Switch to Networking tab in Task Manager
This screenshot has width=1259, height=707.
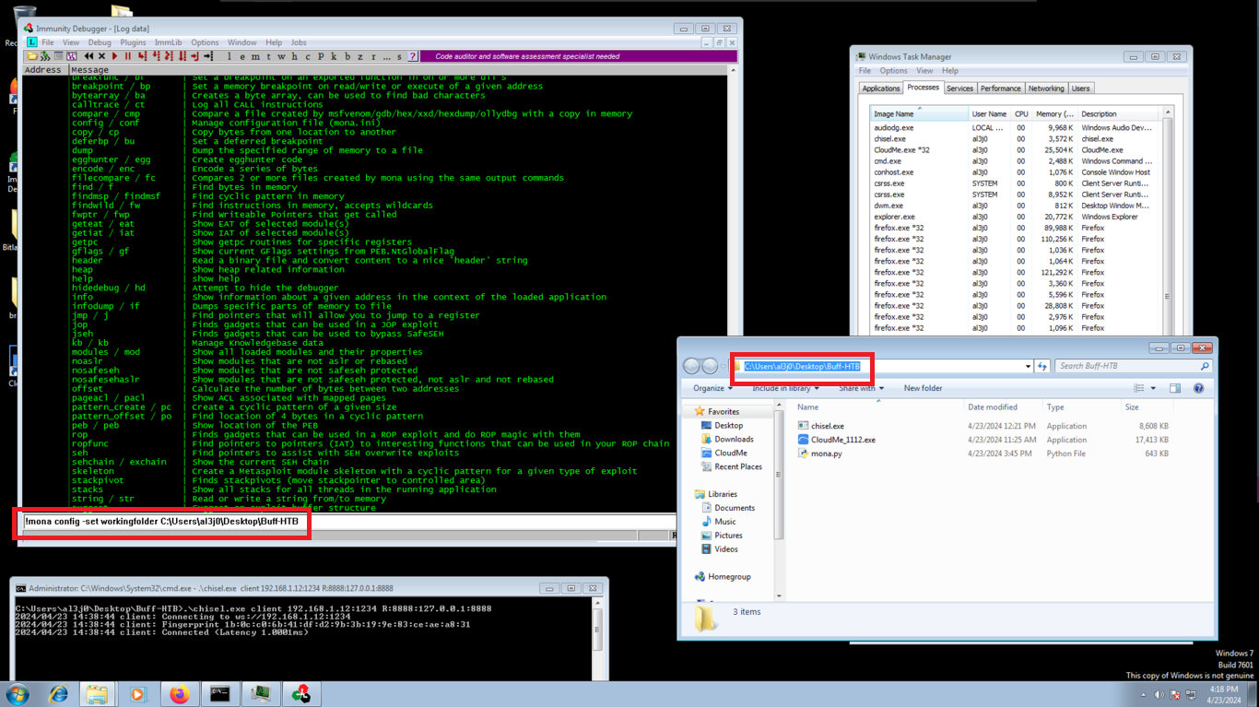point(1046,88)
